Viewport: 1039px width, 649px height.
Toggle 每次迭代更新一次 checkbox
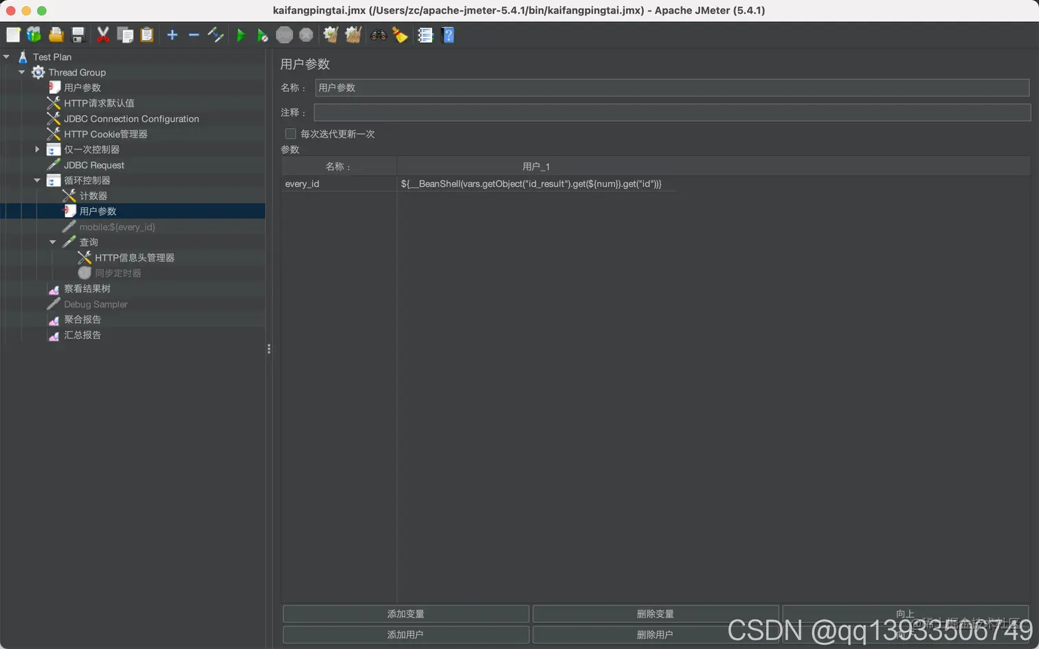point(291,134)
